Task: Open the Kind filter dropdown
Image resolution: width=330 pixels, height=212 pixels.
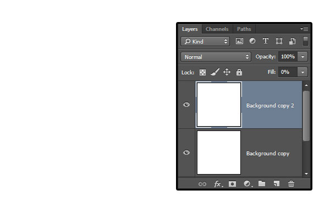Action: point(205,41)
